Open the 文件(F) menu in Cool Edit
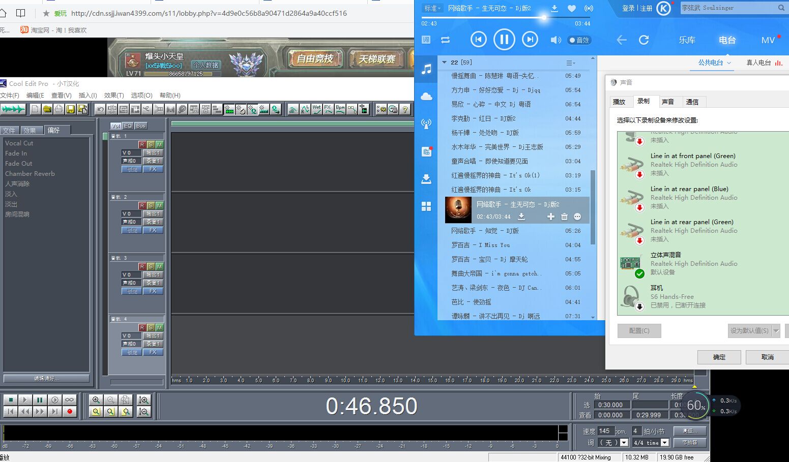 [10, 95]
